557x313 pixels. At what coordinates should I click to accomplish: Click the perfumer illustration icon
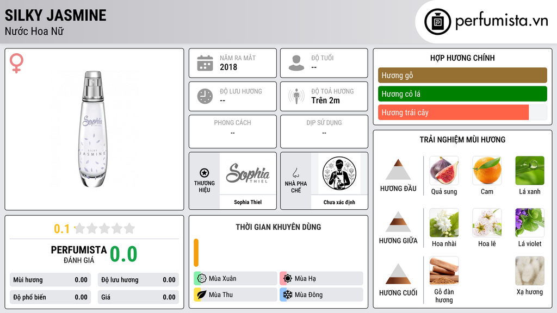(x=339, y=173)
